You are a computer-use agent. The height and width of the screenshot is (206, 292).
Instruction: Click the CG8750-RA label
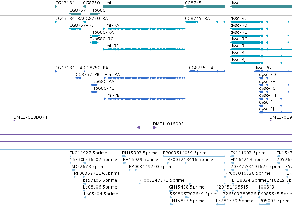click(x=95, y=19)
